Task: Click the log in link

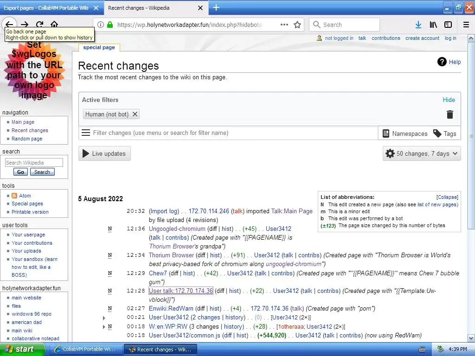Action: pos(450,38)
